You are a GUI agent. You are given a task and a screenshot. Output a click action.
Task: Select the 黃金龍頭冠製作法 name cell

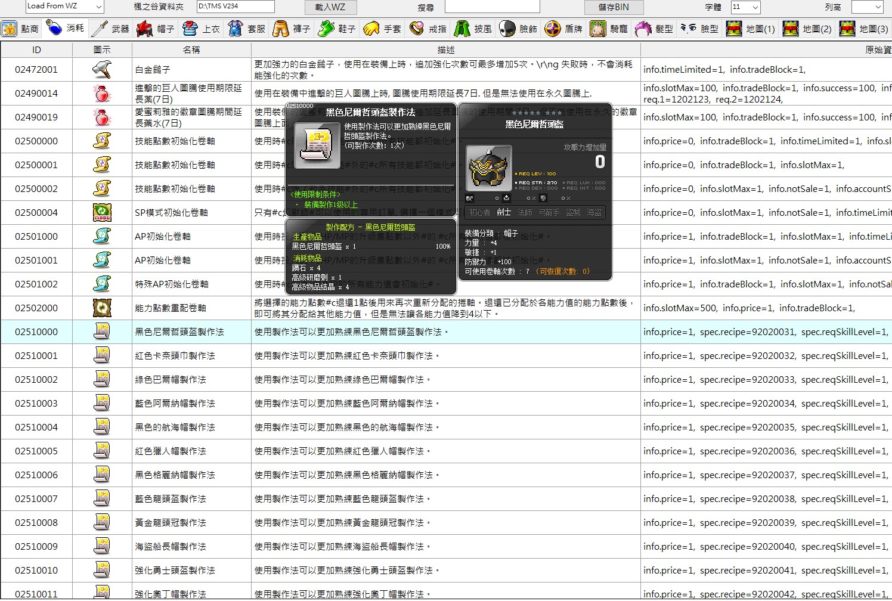pyautogui.click(x=191, y=523)
